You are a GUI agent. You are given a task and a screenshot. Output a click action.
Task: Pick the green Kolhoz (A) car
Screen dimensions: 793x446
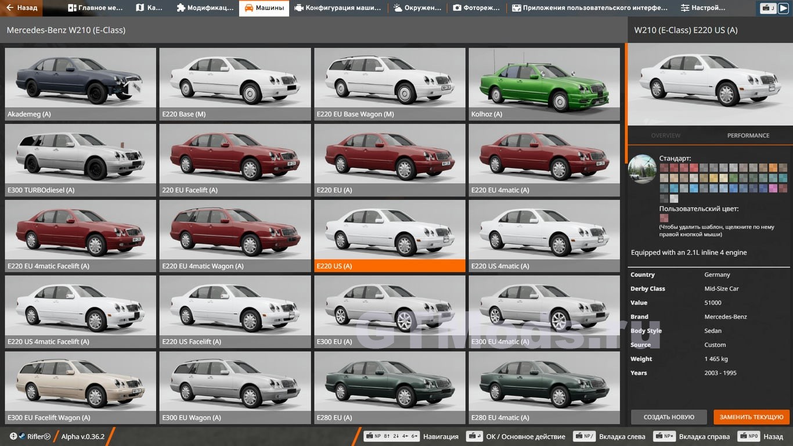tap(545, 84)
